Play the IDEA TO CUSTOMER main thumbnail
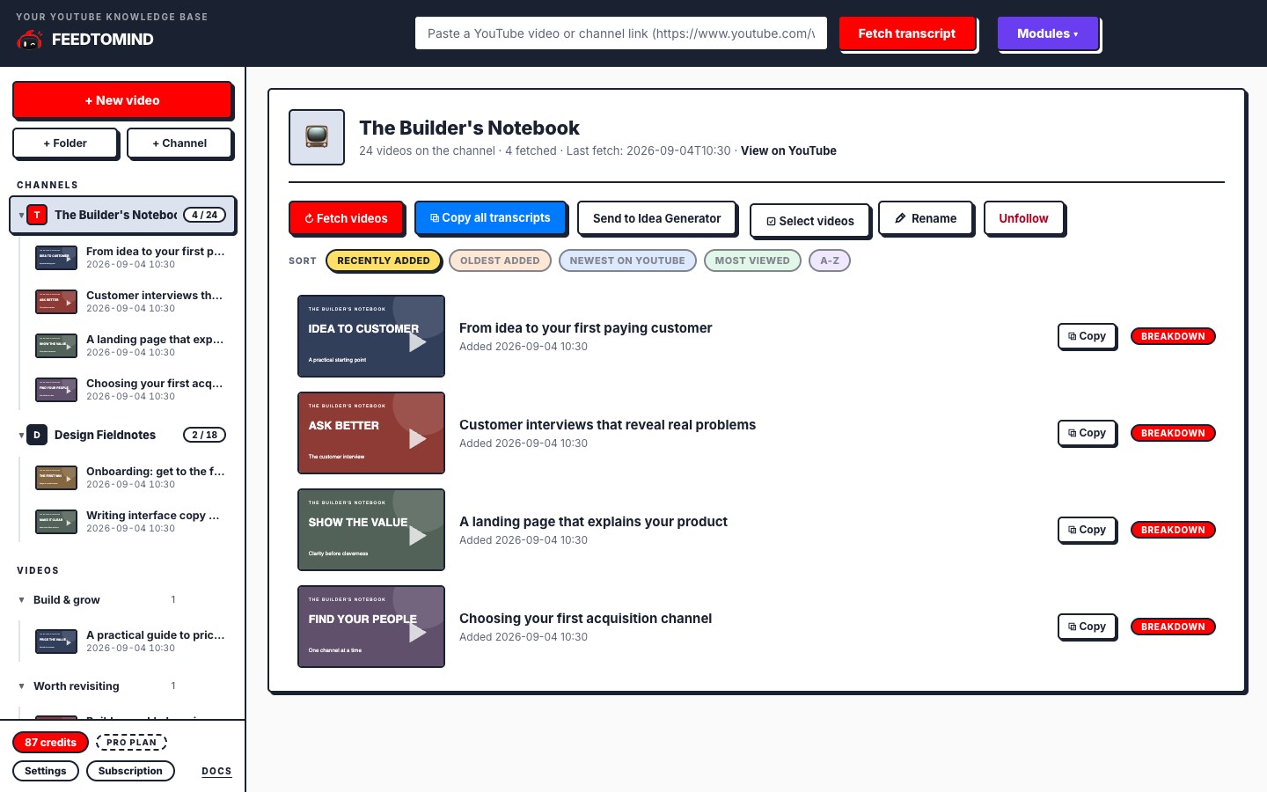This screenshot has width=1267, height=792. pyautogui.click(x=371, y=336)
